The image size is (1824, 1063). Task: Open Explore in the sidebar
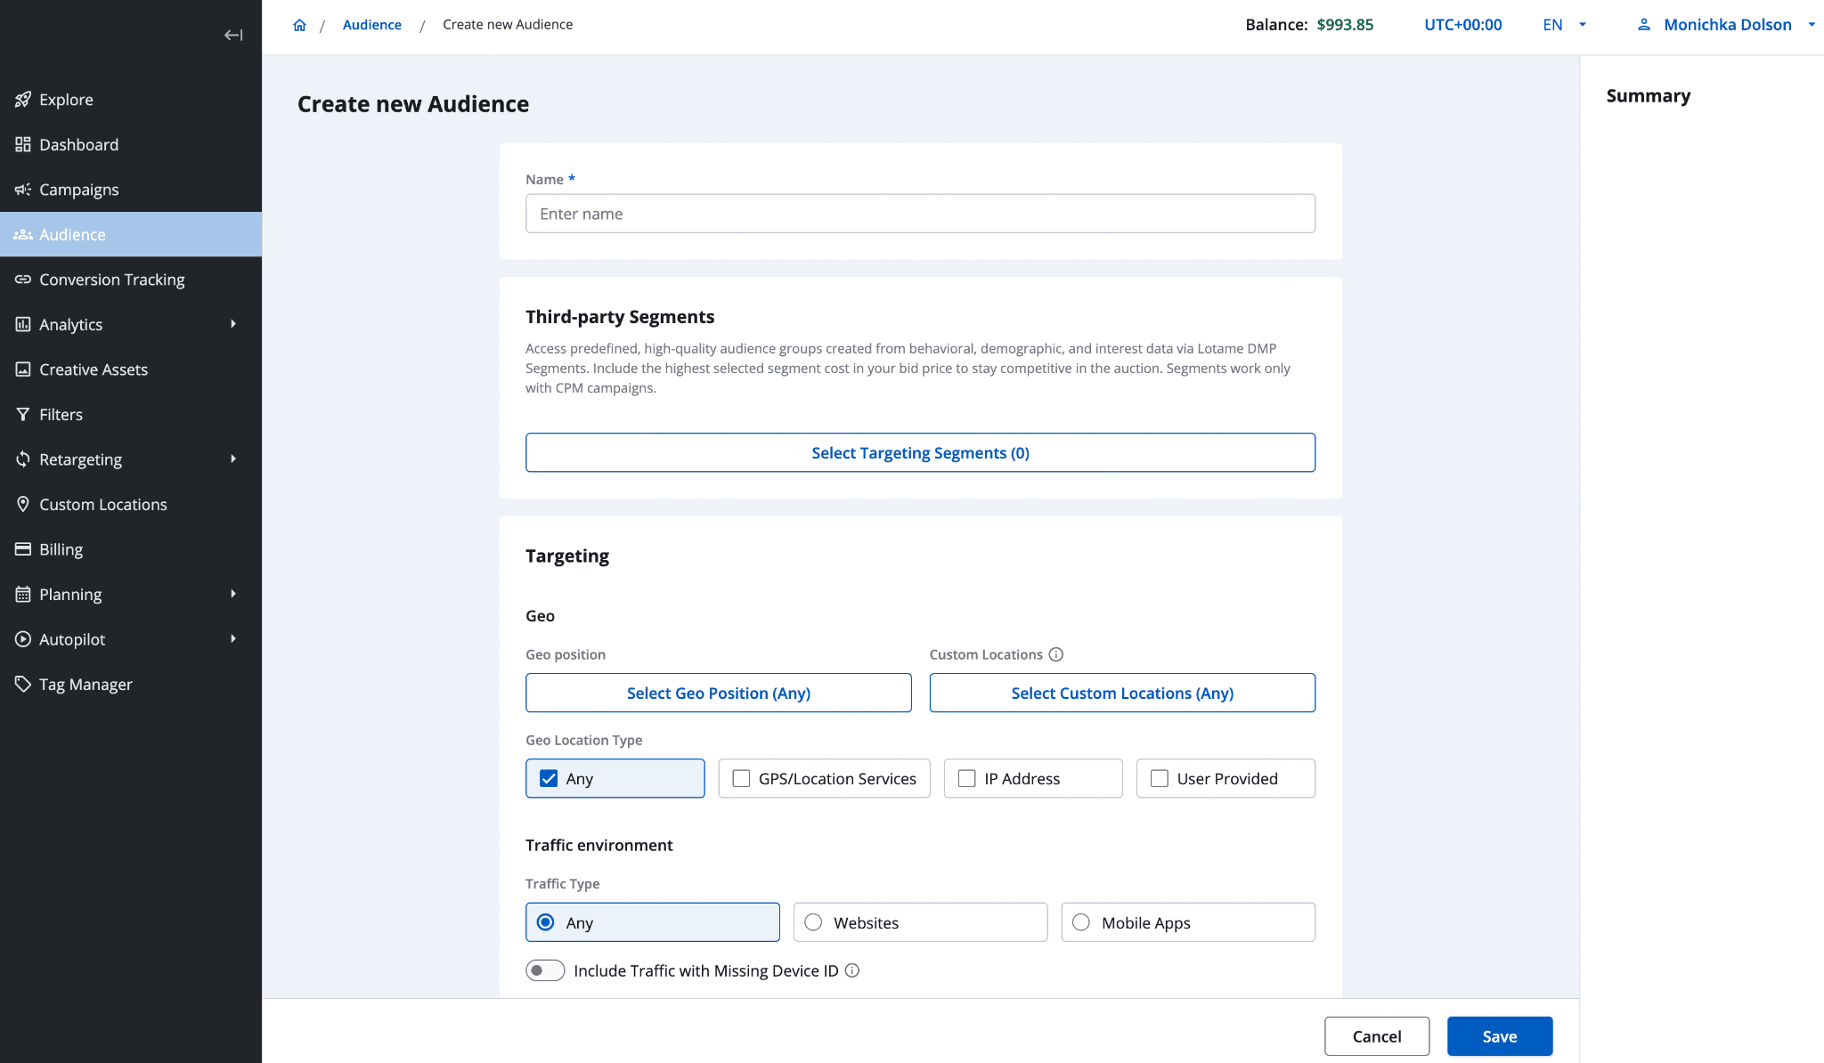coord(131,100)
